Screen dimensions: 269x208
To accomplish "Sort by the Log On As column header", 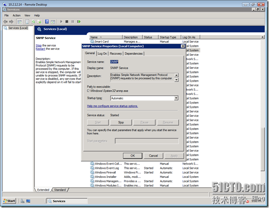I will (190, 37).
